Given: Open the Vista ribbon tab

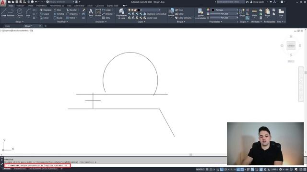Looking at the screenshot, I should click(x=69, y=6).
